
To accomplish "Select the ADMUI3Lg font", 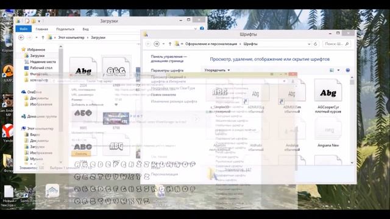I will click(x=256, y=96).
